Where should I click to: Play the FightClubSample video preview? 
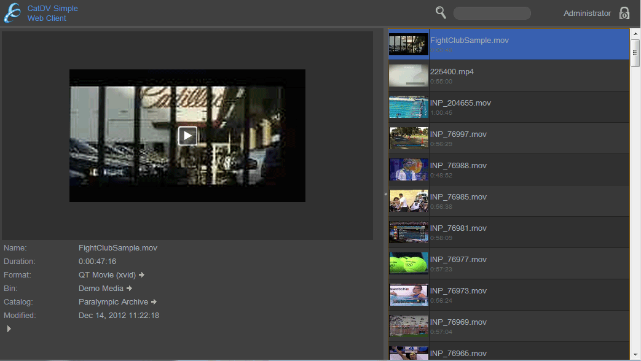(x=187, y=136)
